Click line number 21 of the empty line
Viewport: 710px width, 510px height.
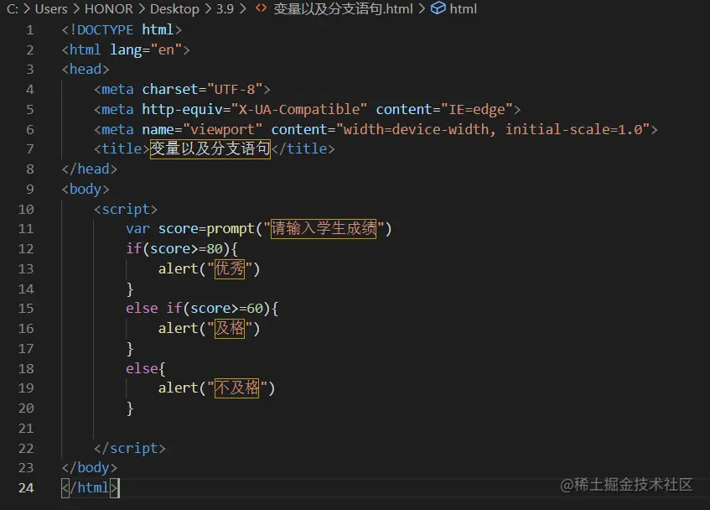(x=26, y=428)
